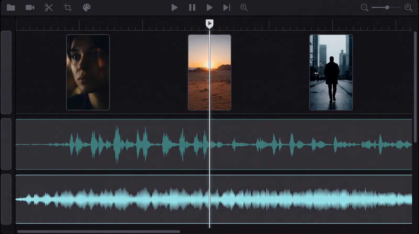This screenshot has width=419, height=234.
Task: Click the vertical scrollbar on the right
Action: pos(415,87)
